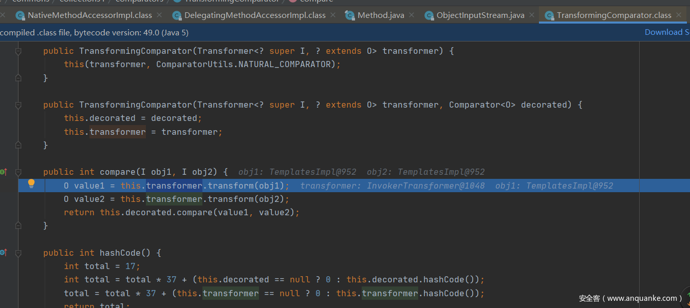
Task: Switch to the ObjectInputStream.java tab
Action: coord(480,15)
